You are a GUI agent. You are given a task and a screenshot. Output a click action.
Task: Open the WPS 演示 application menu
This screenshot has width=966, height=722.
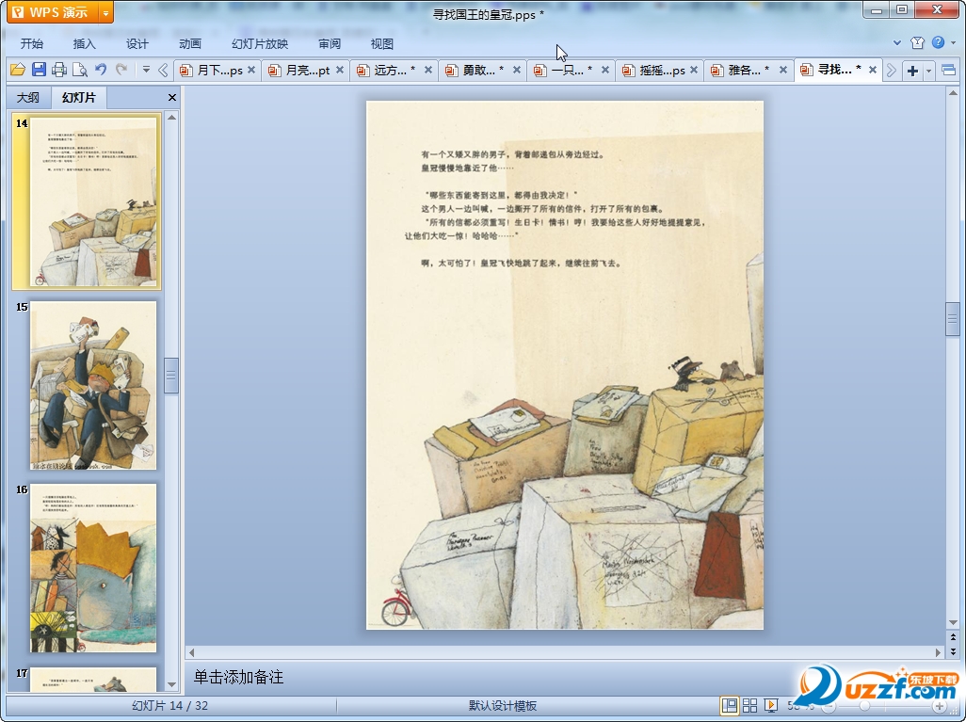pos(52,12)
